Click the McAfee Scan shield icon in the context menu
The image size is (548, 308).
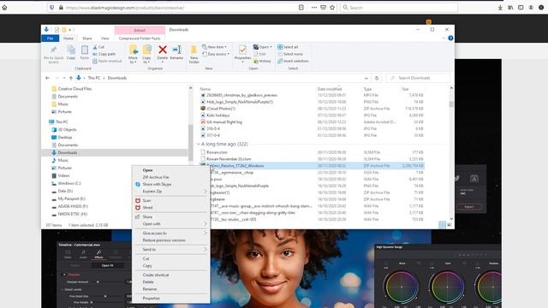point(138,200)
